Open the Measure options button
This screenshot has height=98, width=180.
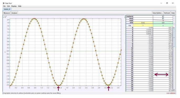(x=7, y=13)
